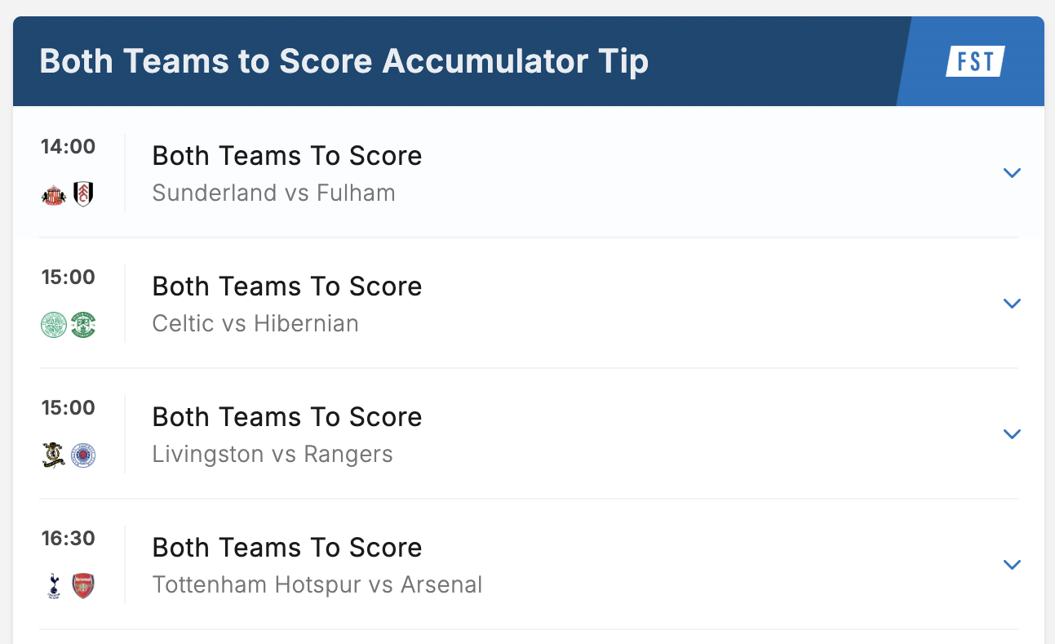The height and width of the screenshot is (644, 1055).
Task: Click the Fulham club crest
Action: click(x=82, y=194)
